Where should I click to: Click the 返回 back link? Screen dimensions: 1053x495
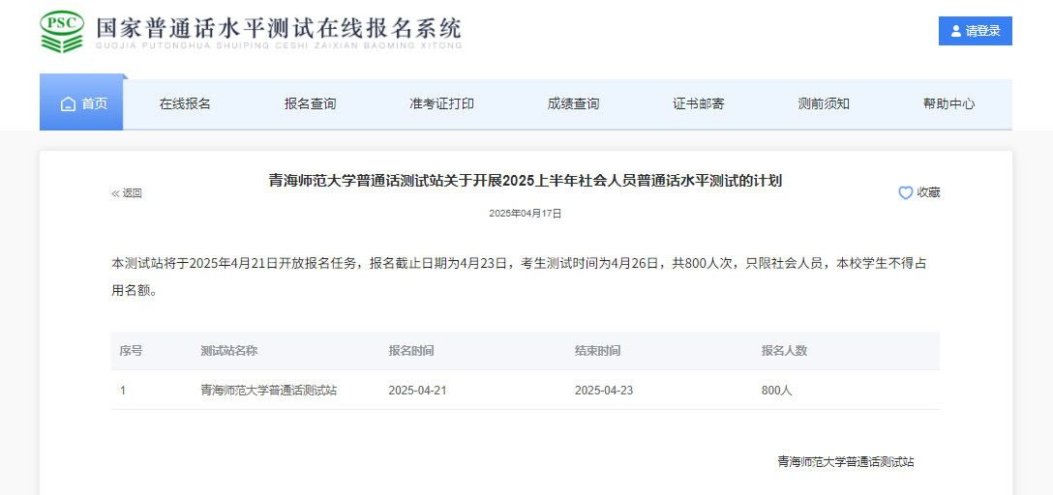(126, 193)
